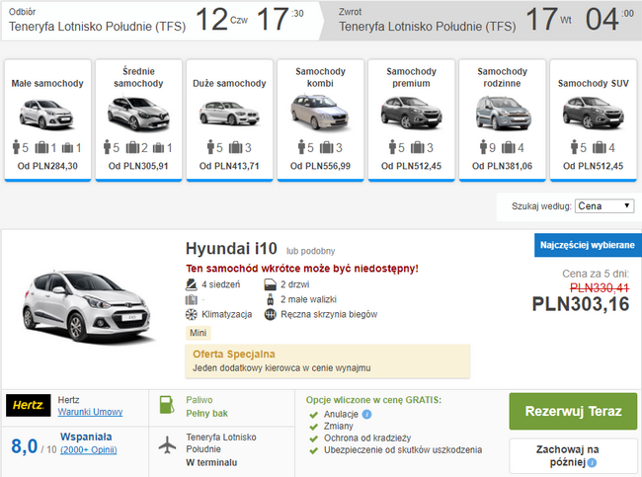The width and height of the screenshot is (642, 477).
Task: Click the pickup date 12 Czw
Action: pyautogui.click(x=222, y=19)
